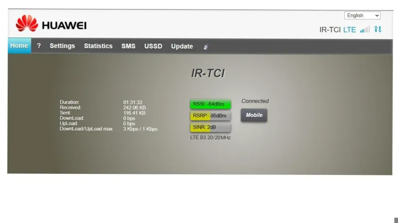The image size is (398, 223).
Task: Open the SMS tab
Action: point(128,46)
